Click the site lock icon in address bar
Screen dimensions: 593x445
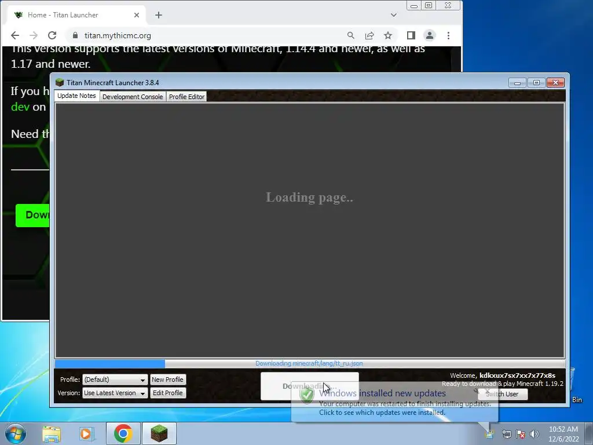coord(75,35)
